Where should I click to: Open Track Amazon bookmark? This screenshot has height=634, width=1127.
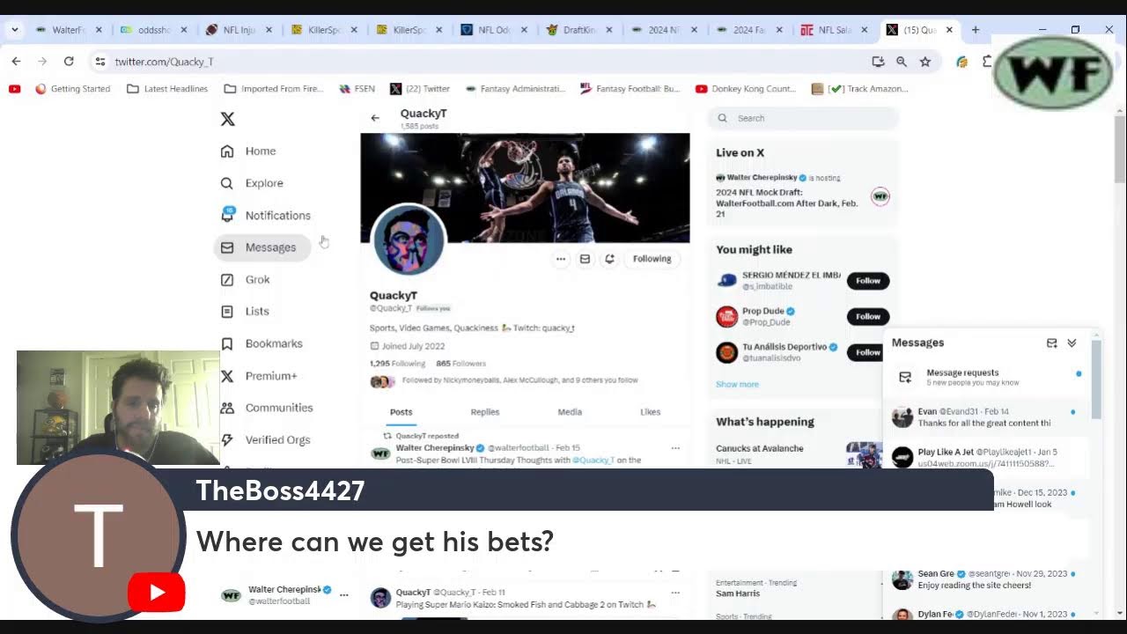(859, 89)
